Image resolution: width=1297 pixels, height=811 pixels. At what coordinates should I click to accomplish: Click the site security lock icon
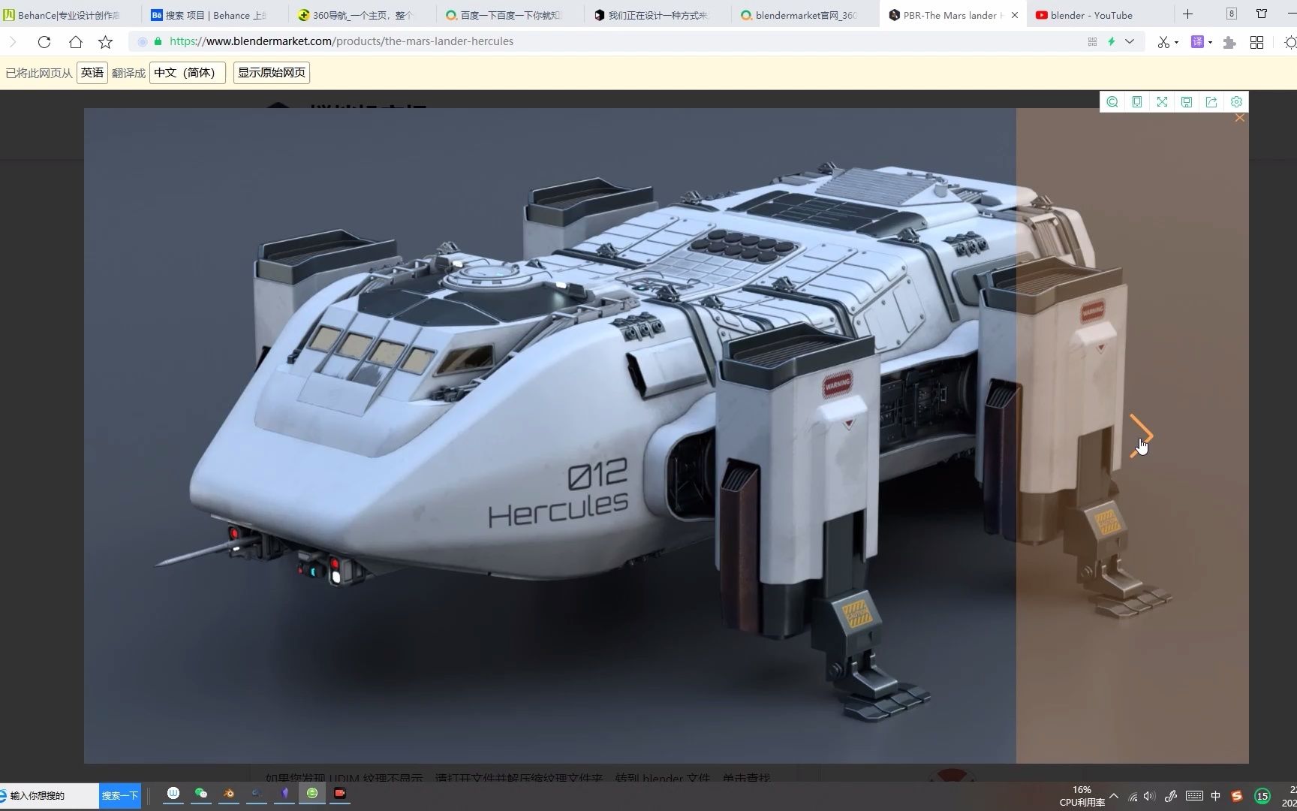point(158,41)
